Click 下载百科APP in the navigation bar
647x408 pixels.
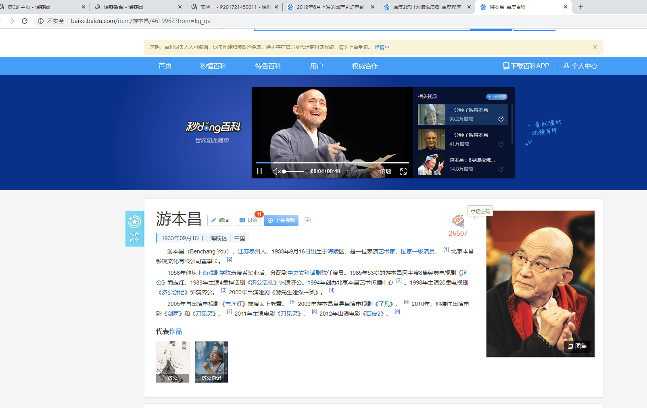526,66
